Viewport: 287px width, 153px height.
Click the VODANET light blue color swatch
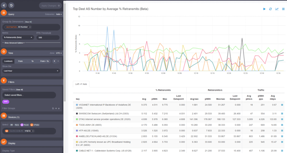[77, 105]
